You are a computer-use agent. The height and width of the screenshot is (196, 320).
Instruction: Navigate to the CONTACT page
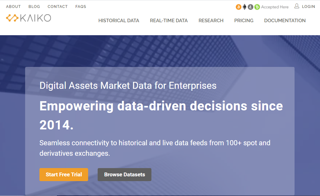point(58,6)
